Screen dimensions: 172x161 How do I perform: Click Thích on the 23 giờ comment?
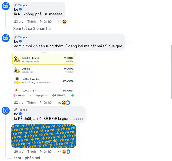(31, 22)
